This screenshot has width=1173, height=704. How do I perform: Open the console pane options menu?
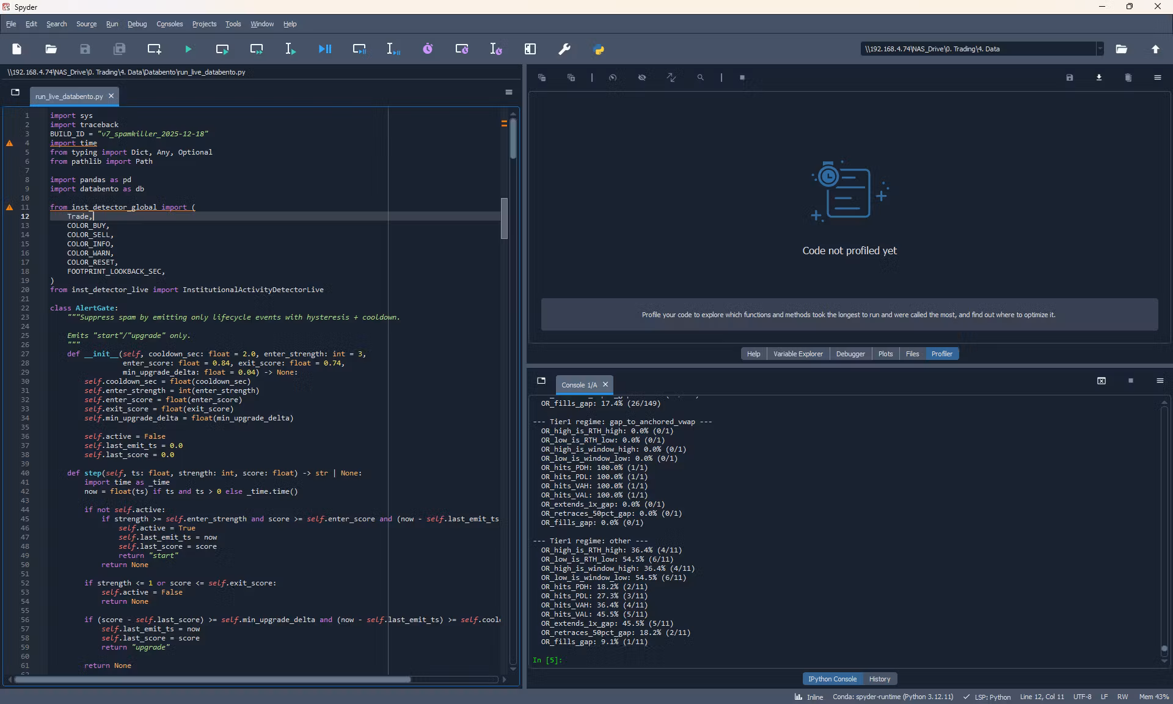pyautogui.click(x=1160, y=381)
